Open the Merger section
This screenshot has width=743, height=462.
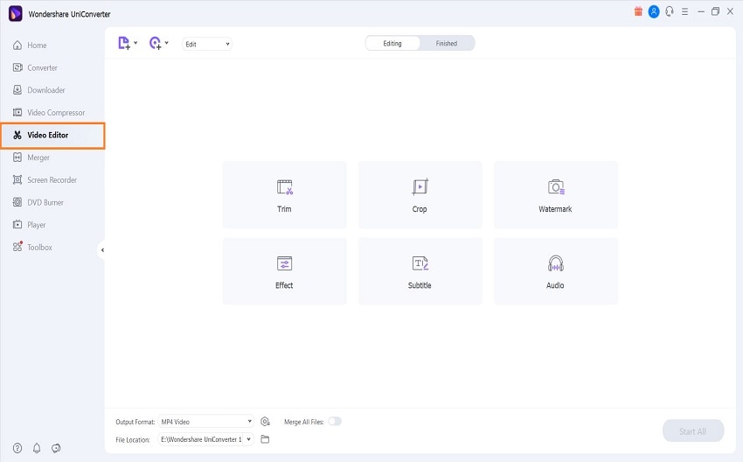(x=31, y=157)
